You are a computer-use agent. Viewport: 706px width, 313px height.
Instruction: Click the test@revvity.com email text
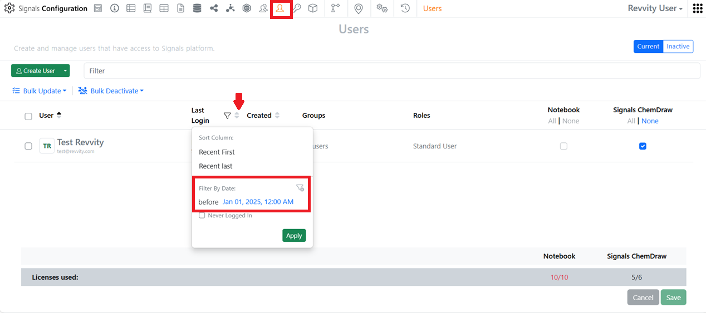[x=76, y=151]
